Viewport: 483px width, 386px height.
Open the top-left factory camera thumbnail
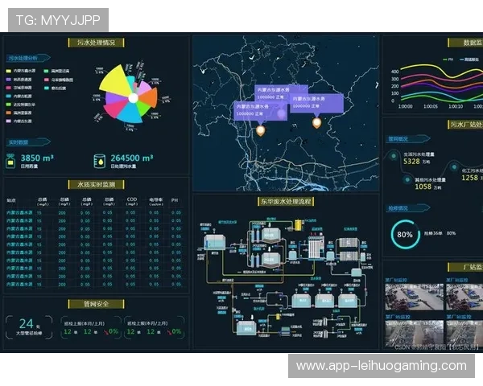(402, 297)
